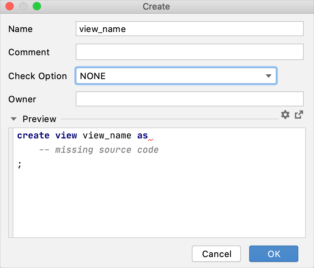This screenshot has width=314, height=268.
Task: Collapse the Preview section triangle
Action: click(x=14, y=119)
